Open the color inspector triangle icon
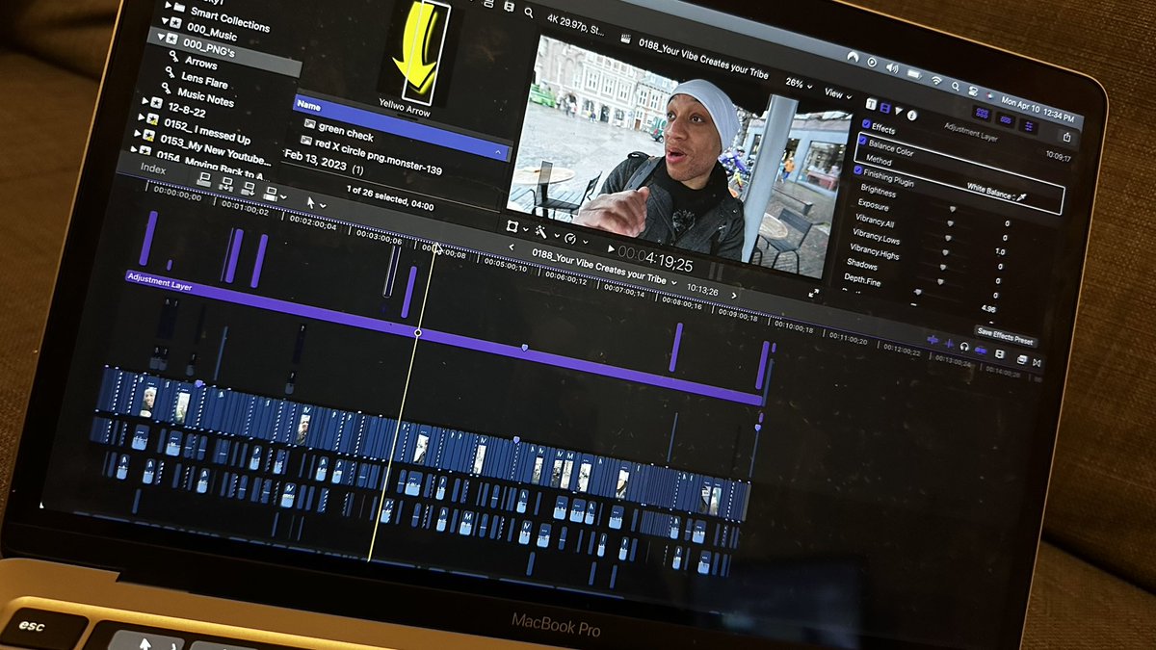This screenshot has width=1156, height=650. 899,111
